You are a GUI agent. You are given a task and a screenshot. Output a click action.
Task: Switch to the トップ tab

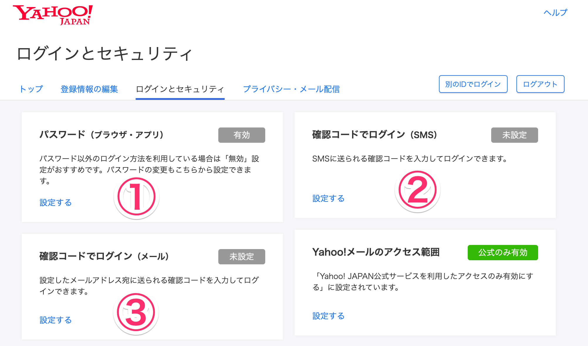[32, 89]
